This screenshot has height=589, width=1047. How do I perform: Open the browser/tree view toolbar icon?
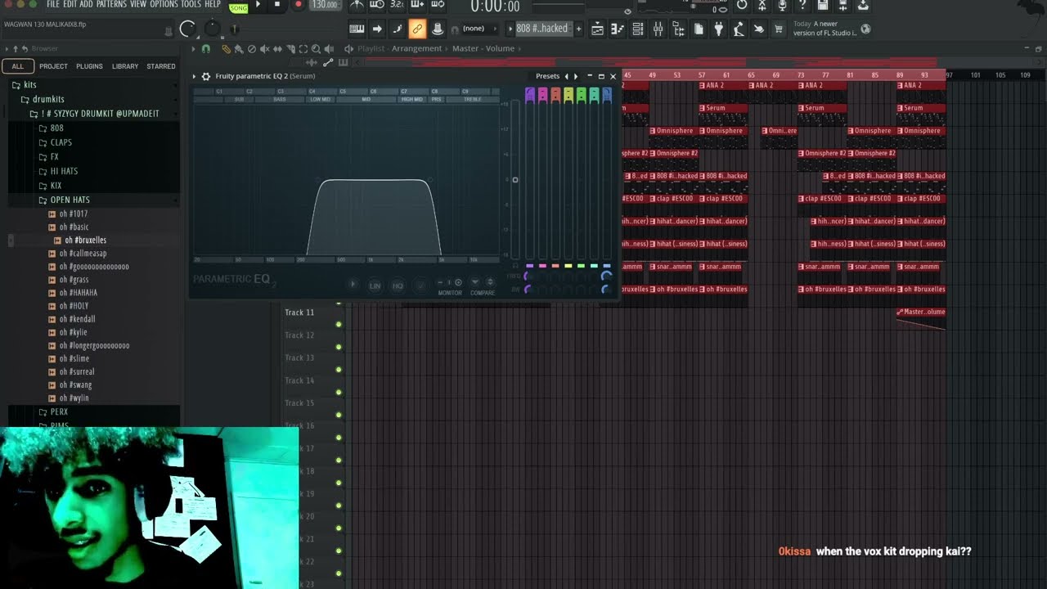point(678,29)
